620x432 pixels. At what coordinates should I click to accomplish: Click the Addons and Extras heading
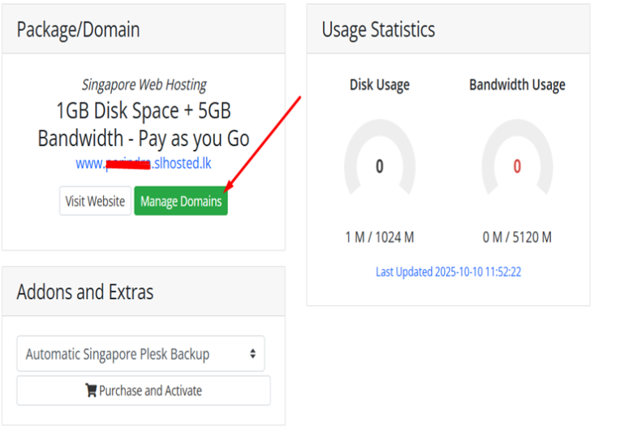tap(85, 292)
